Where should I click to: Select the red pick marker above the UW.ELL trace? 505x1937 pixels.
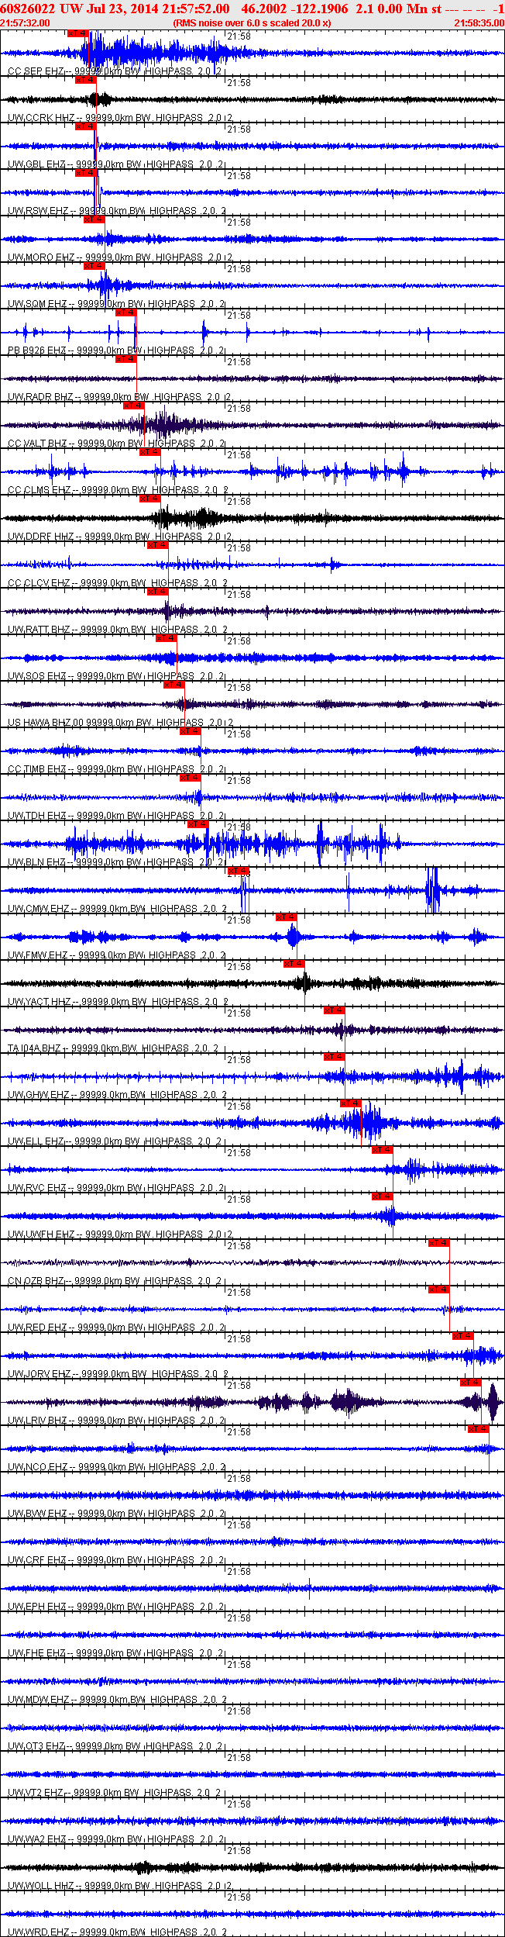click(x=351, y=1103)
